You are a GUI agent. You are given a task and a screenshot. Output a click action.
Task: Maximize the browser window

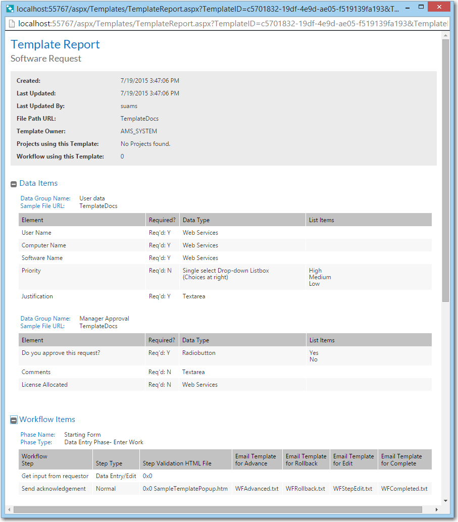421,7
